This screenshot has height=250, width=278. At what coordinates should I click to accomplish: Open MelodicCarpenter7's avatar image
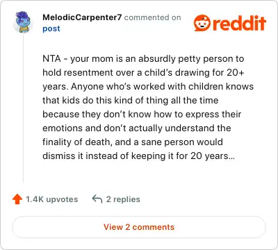23,22
